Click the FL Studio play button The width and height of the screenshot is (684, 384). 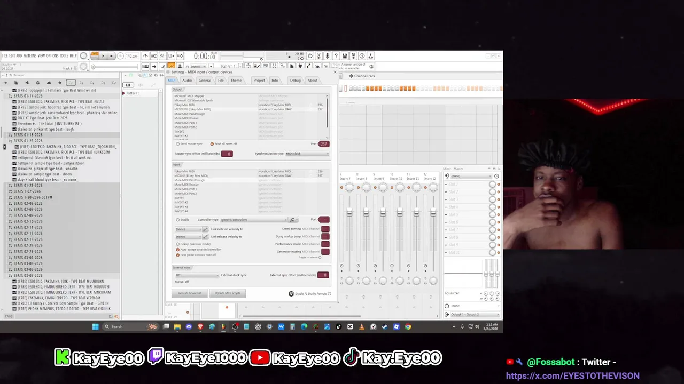point(103,55)
